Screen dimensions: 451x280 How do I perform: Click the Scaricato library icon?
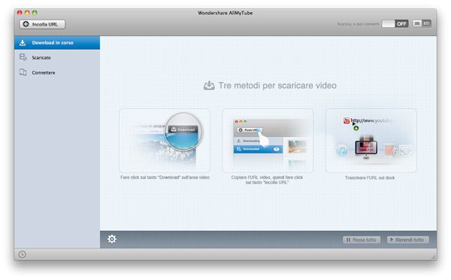pos(23,57)
